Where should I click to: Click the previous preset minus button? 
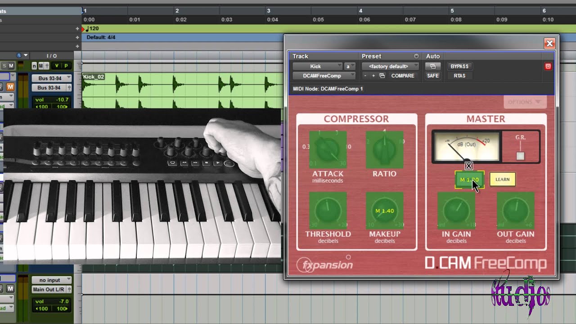point(365,76)
